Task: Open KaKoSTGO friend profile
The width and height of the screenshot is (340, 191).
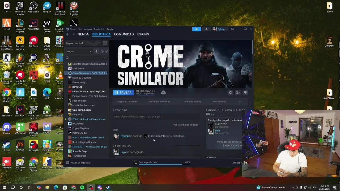Action: (221, 124)
